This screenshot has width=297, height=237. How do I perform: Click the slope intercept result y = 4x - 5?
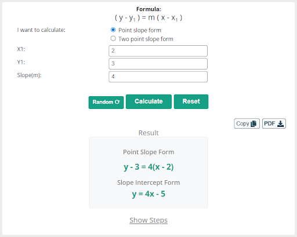click(x=148, y=194)
